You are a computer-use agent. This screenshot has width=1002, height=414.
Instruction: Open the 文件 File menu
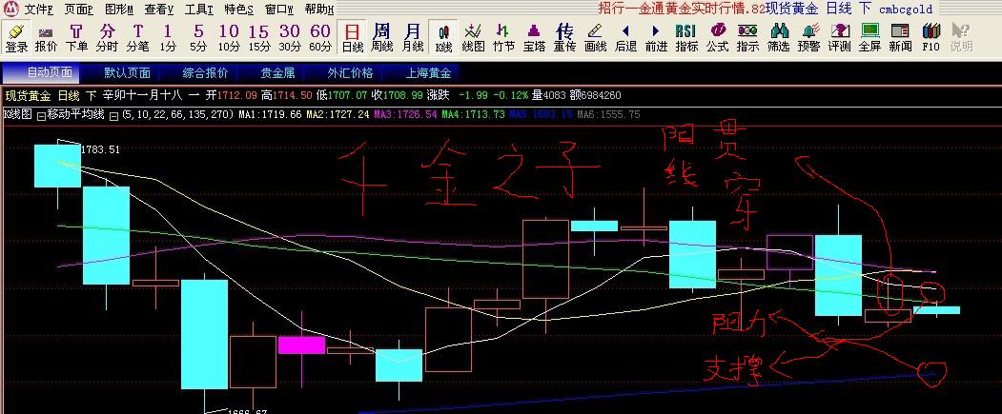tap(40, 9)
